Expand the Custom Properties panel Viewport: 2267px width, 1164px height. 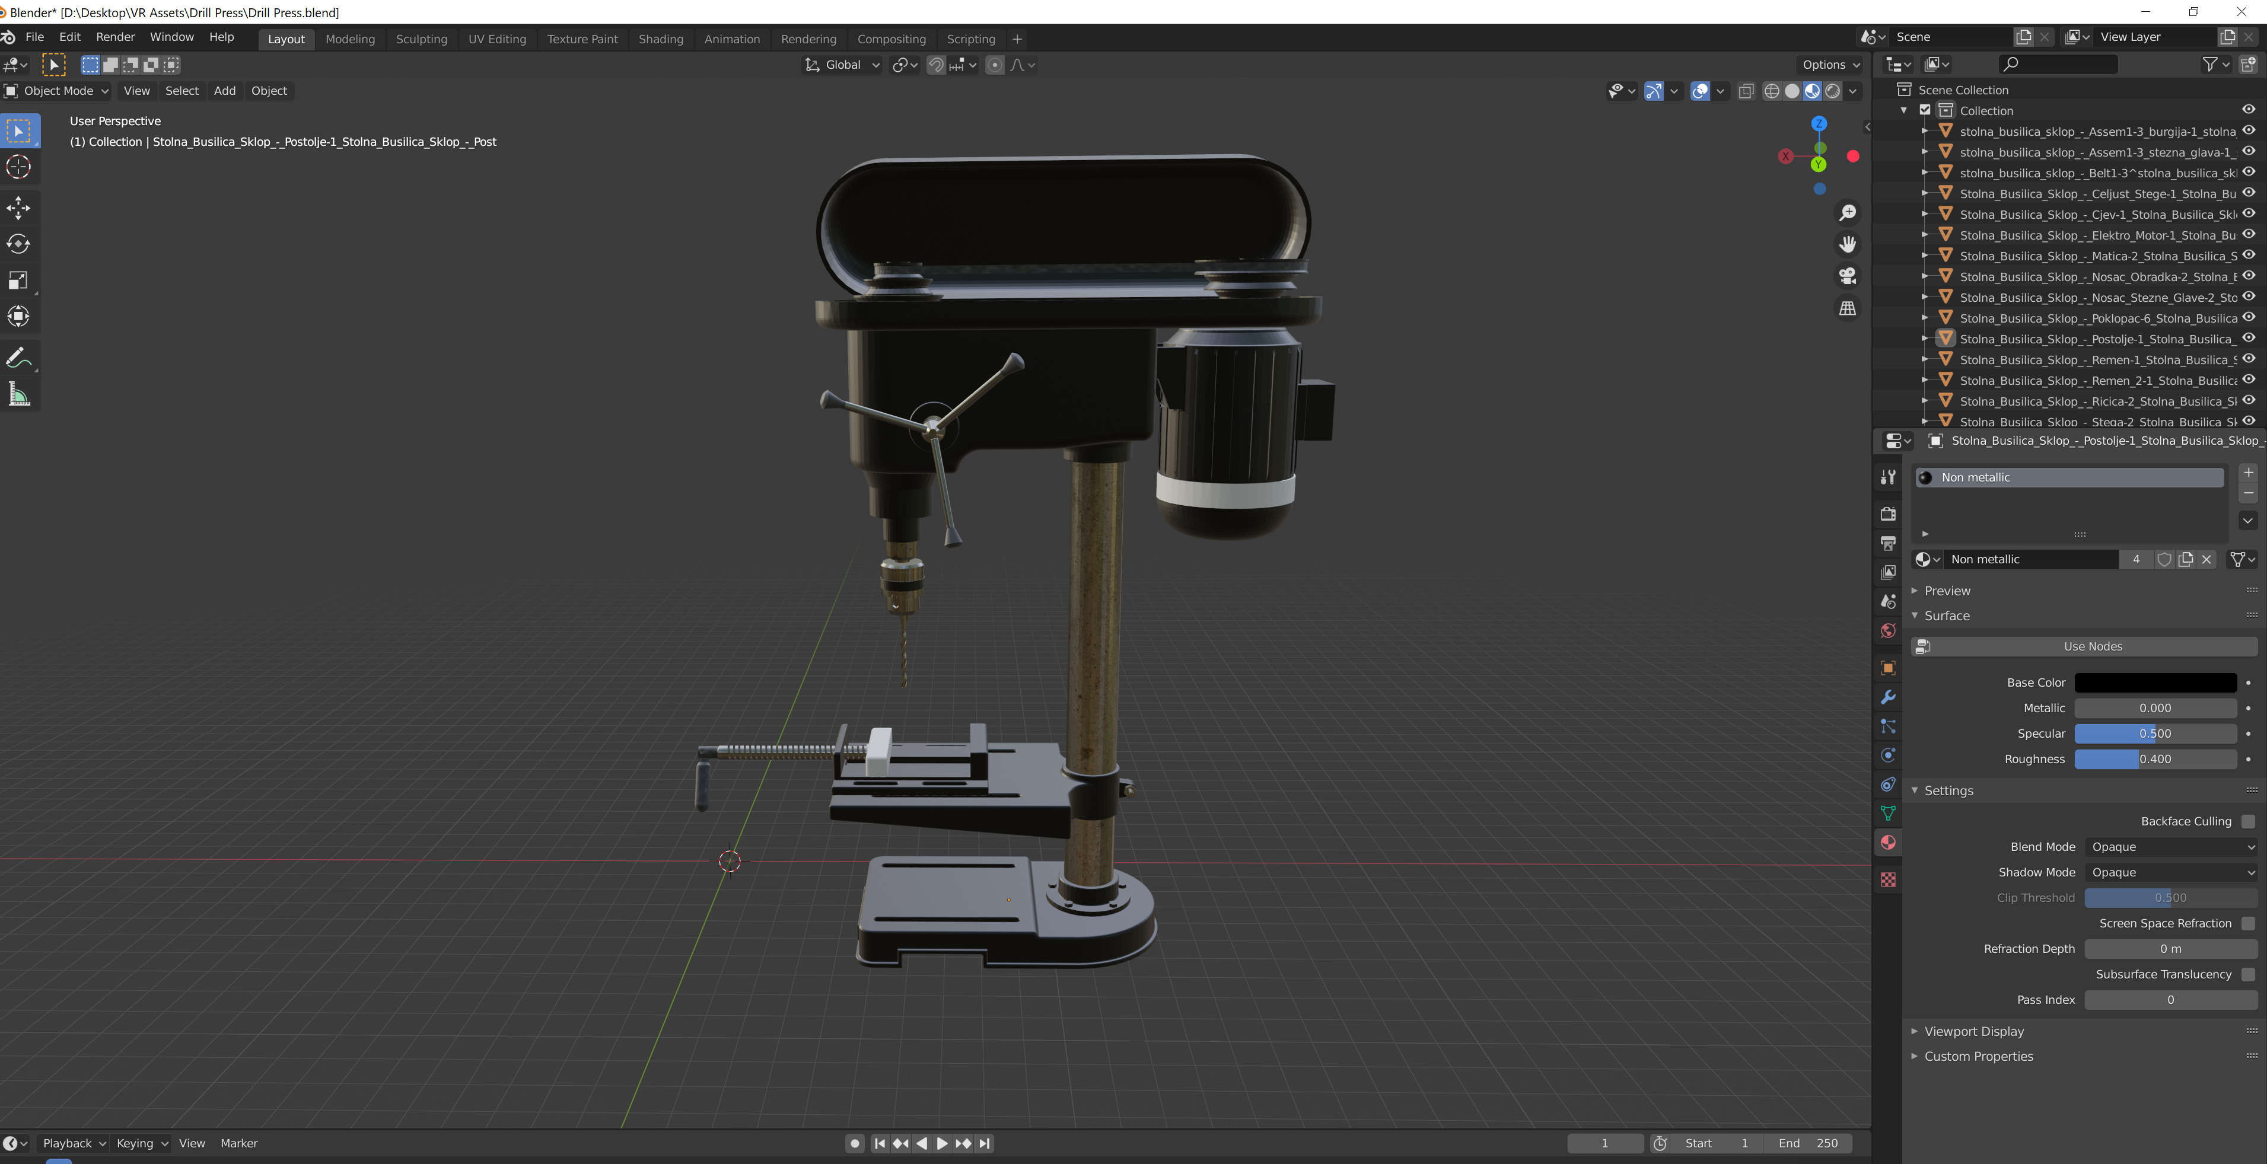click(x=1978, y=1055)
